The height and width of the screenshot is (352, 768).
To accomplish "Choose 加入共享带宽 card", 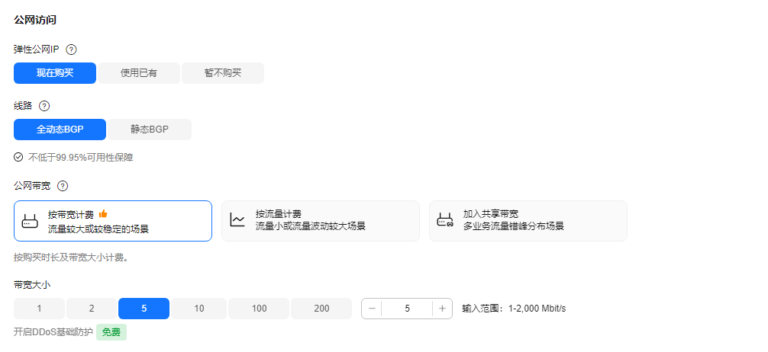I will click(528, 221).
